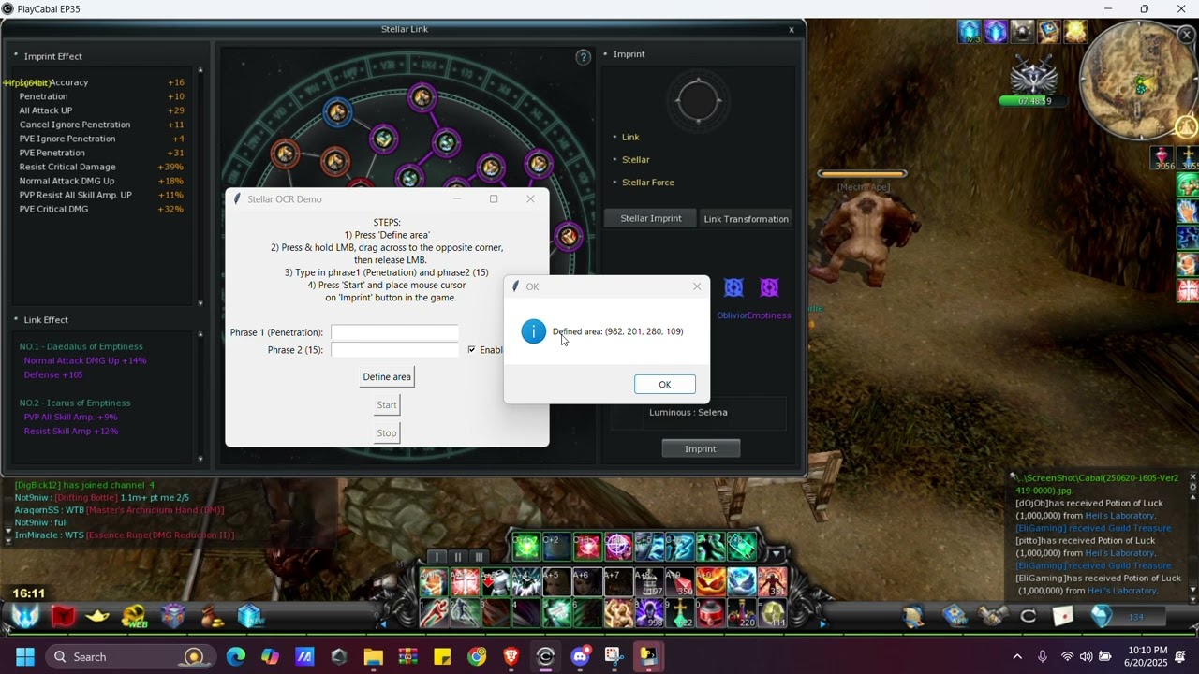Viewport: 1199px width, 674px height.
Task: Click the Start button in OCR Demo
Action: coord(387,405)
